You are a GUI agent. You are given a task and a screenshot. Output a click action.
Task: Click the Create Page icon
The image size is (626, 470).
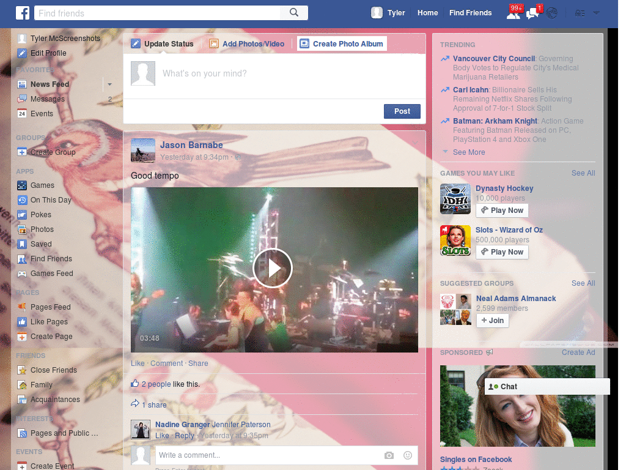pyautogui.click(x=22, y=337)
